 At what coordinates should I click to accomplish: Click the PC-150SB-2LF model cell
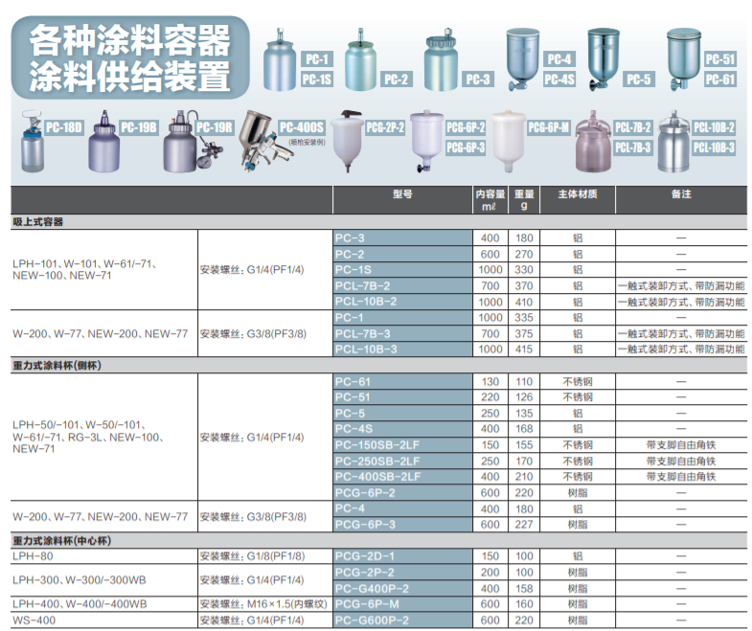point(402,445)
